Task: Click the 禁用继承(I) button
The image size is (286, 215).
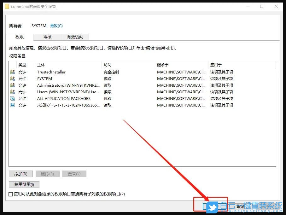Action: [x=24, y=184]
